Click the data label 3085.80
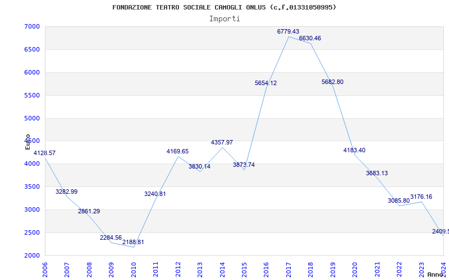 pyautogui.click(x=399, y=200)
